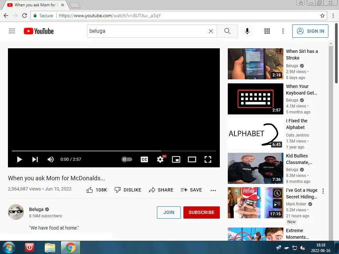Open Chrome's three-dot menu
Image resolution: width=339 pixels, height=254 pixels.
(x=333, y=16)
